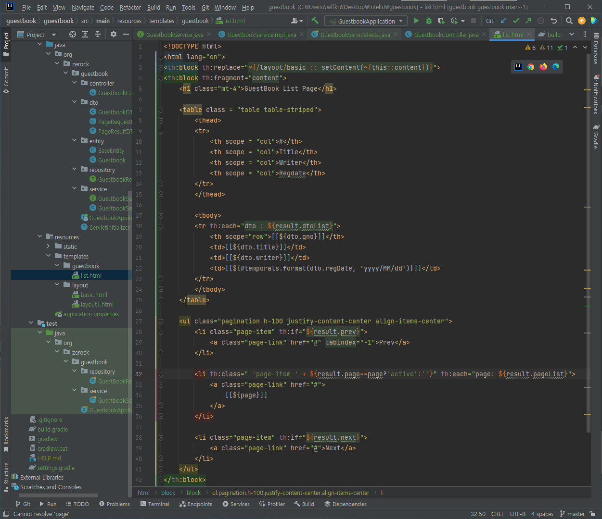Viewport: 602px width, 519px height.
Task: Toggle the Database tool window button
Action: coord(596,49)
